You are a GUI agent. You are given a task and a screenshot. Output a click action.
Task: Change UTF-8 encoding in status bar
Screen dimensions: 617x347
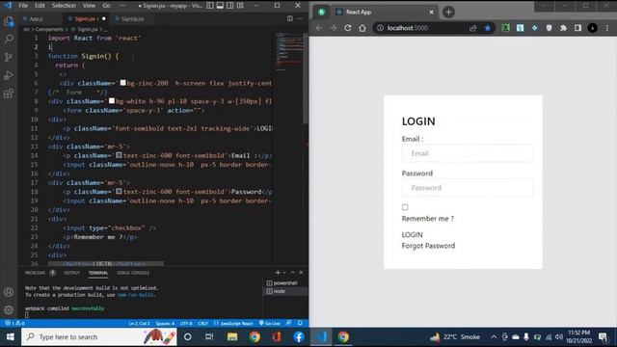186,323
